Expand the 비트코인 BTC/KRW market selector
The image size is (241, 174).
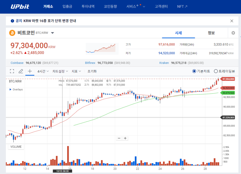(52, 33)
